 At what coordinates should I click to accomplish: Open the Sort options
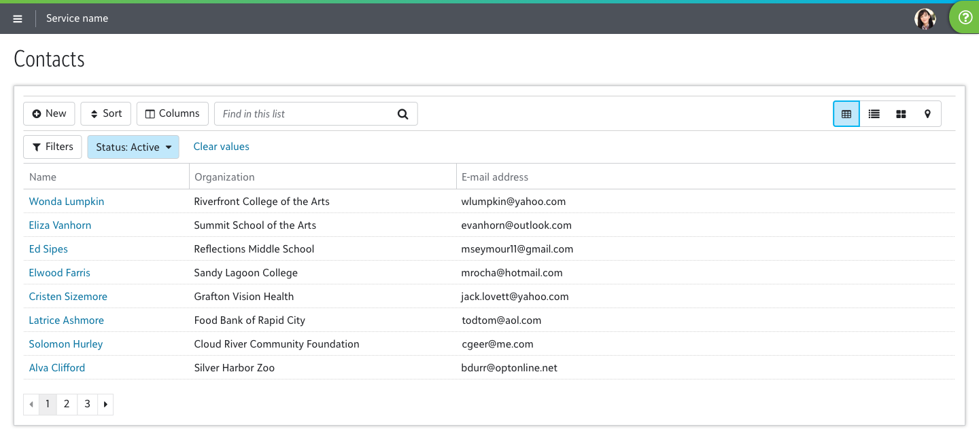[x=105, y=113]
